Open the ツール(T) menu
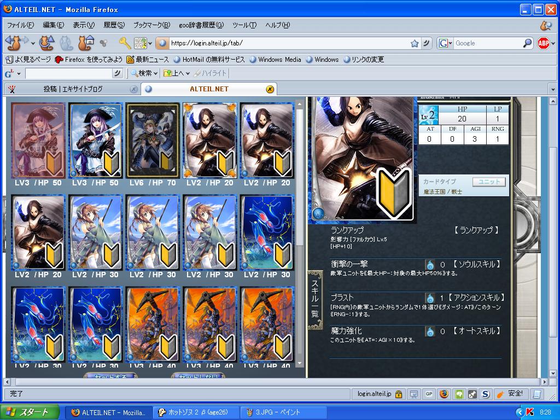Screen dimensions: 560x420 [244, 25]
